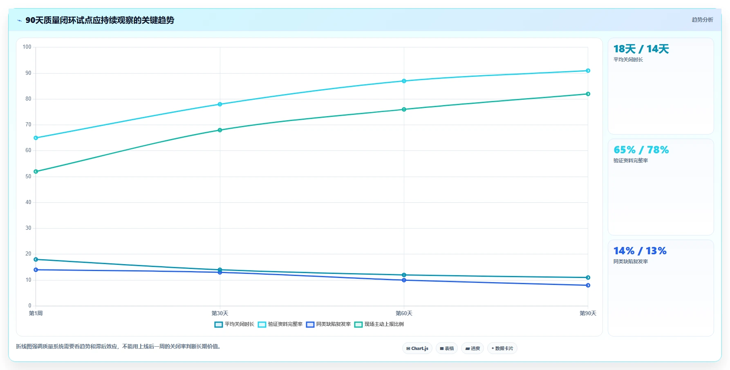The height and width of the screenshot is (370, 730).
Task: Click the 65% / 78% stat value
Action: [641, 150]
